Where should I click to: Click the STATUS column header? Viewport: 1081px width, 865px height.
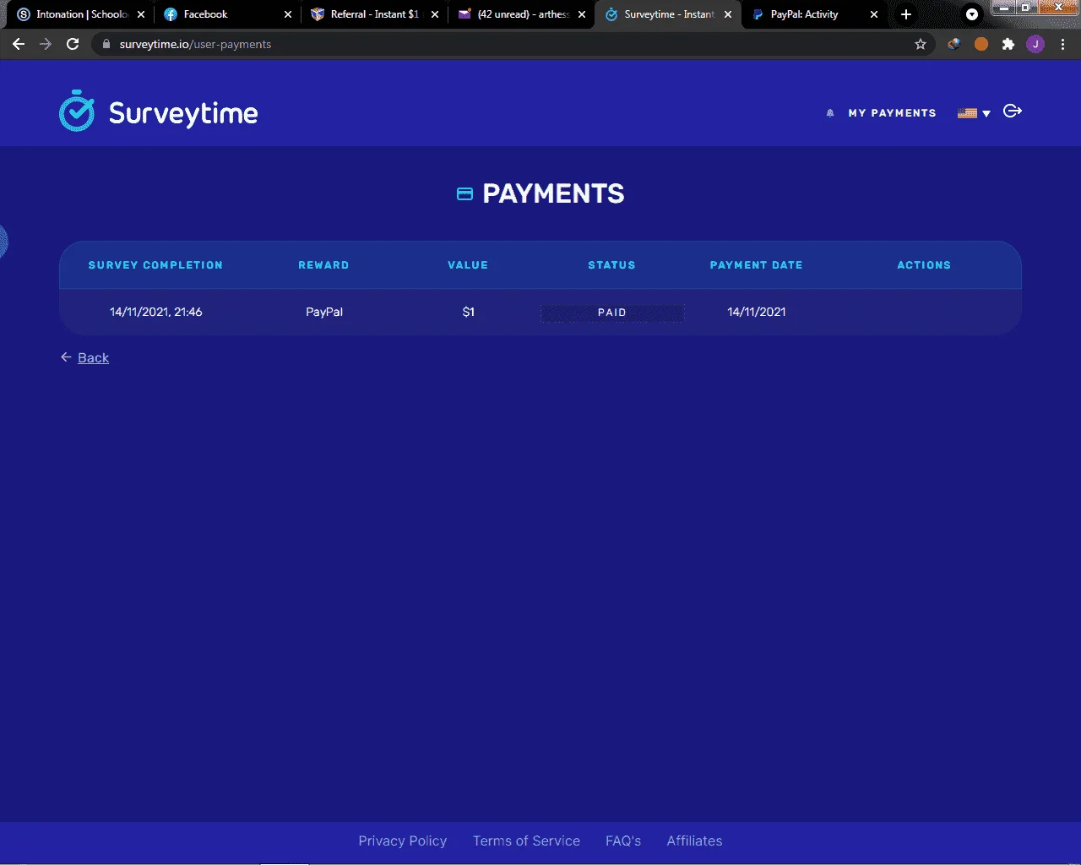tap(611, 265)
